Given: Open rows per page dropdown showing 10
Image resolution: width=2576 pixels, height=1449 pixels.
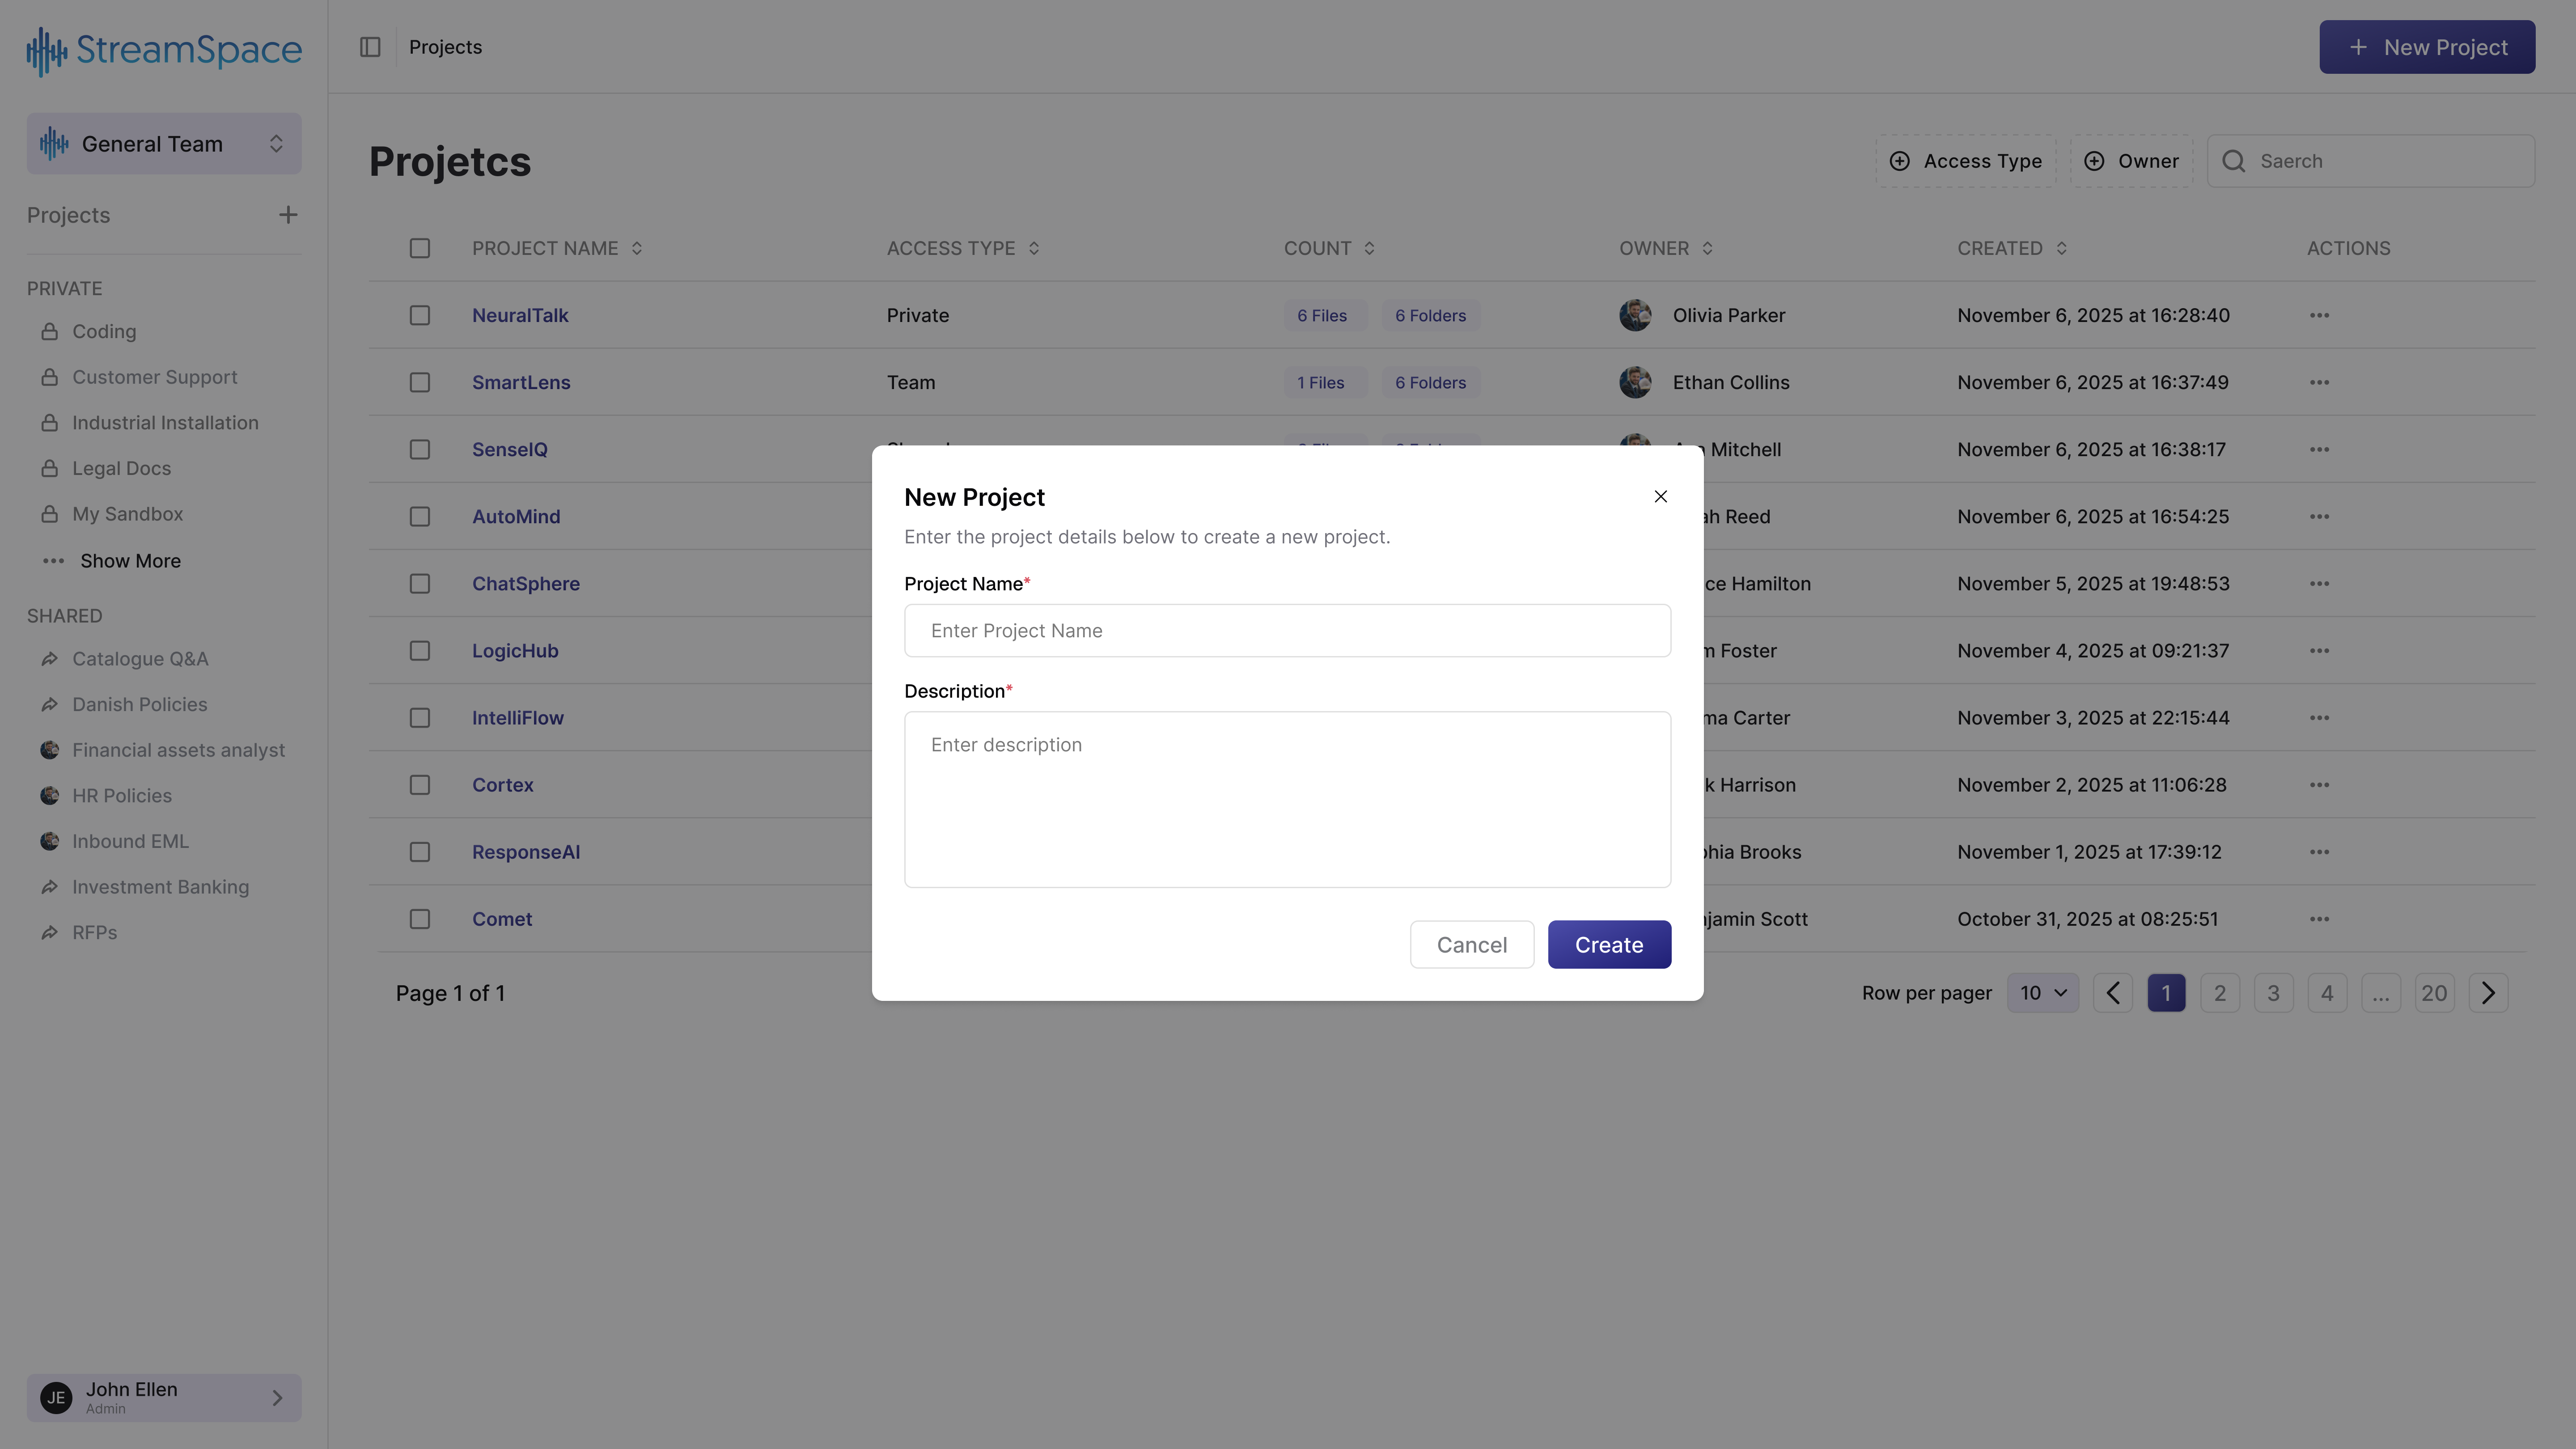Looking at the screenshot, I should (x=2042, y=993).
